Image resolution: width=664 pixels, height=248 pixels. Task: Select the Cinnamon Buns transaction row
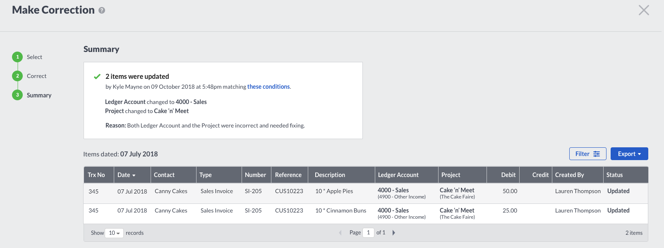(x=340, y=211)
